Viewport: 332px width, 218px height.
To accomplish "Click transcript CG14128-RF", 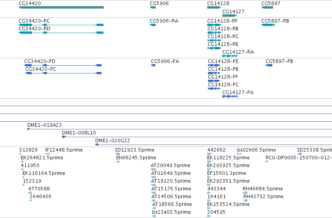I will click(x=222, y=21).
